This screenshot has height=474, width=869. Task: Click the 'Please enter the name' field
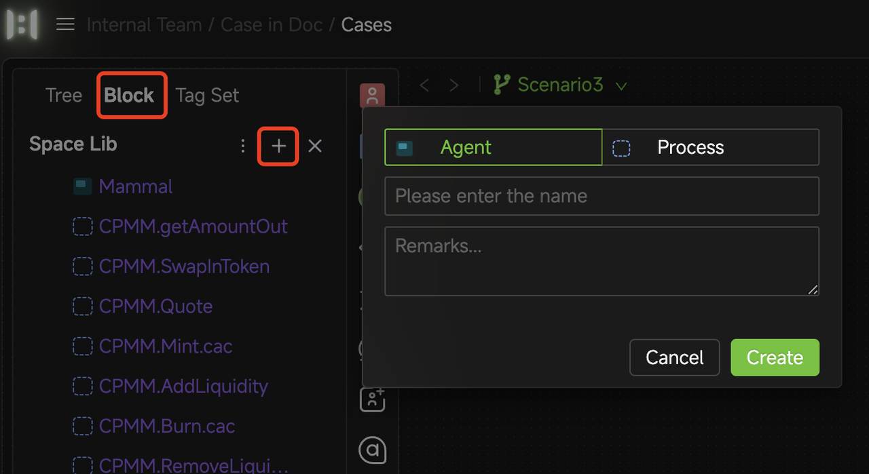[602, 196]
